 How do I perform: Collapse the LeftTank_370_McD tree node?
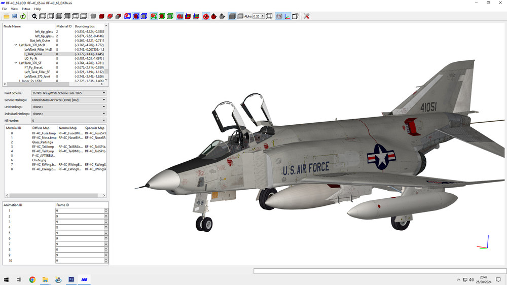[16, 45]
